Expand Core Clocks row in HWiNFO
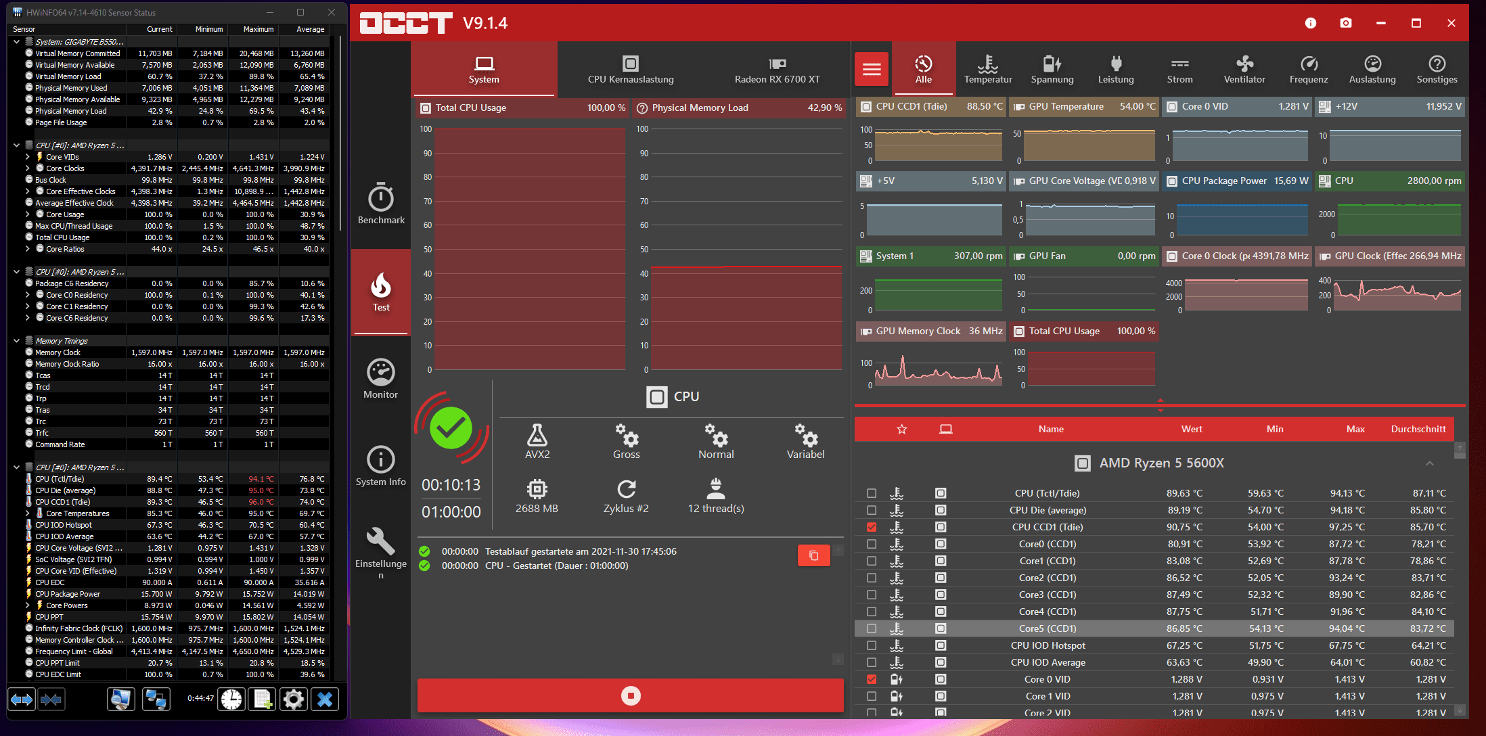Image resolution: width=1486 pixels, height=736 pixels. (x=28, y=168)
